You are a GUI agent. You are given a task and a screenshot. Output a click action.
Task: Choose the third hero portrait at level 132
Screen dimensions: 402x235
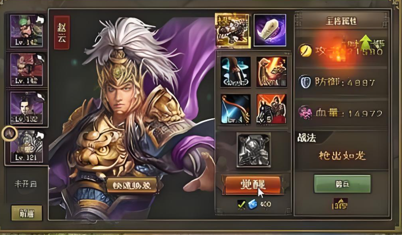coord(27,108)
